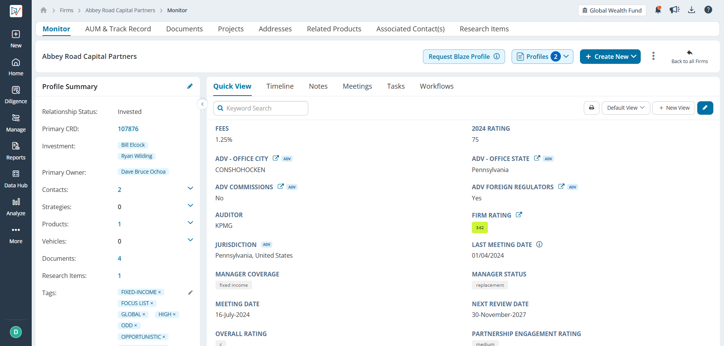Click the download icon in top bar
The width and height of the screenshot is (724, 346).
(692, 10)
